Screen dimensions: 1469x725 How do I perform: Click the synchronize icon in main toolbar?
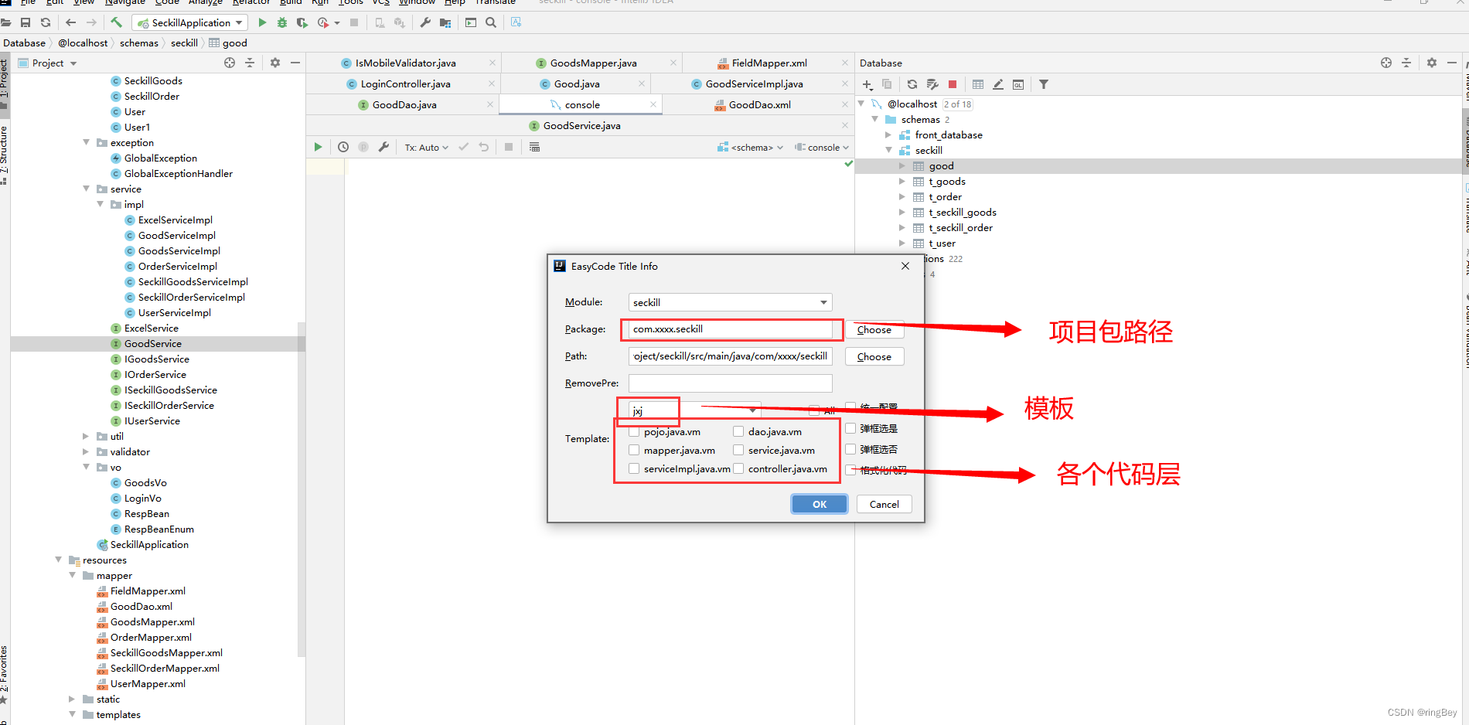(46, 22)
